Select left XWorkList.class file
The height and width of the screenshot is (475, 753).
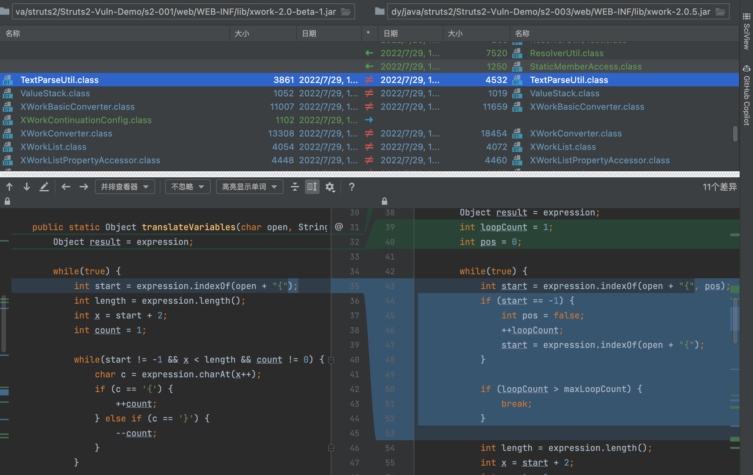point(53,147)
